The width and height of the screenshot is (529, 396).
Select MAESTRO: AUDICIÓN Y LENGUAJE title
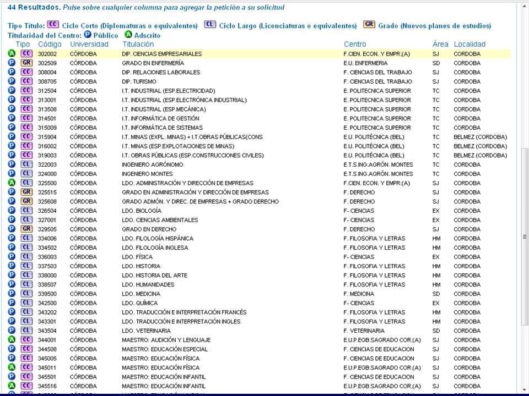click(166, 340)
